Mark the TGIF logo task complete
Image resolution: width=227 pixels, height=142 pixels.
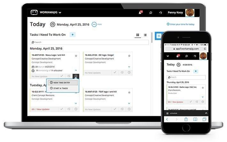point(115,109)
